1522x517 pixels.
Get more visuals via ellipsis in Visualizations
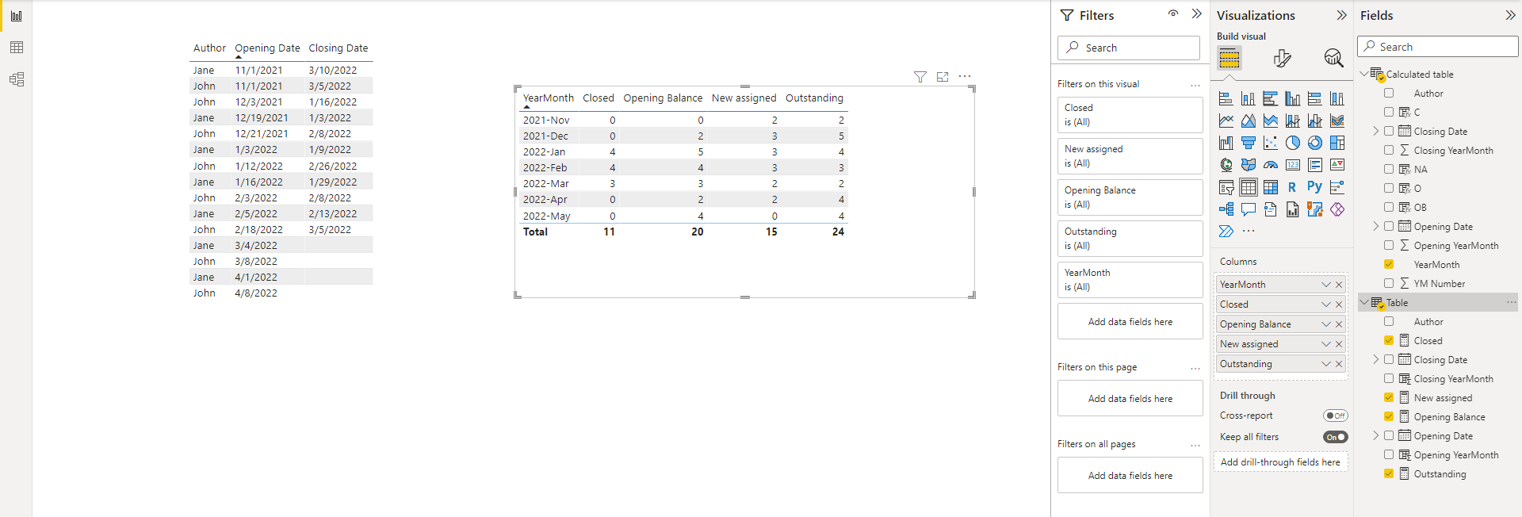pos(1249,232)
